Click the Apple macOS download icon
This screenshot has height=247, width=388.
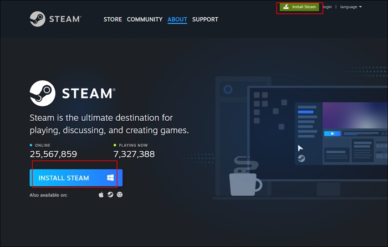pos(101,195)
